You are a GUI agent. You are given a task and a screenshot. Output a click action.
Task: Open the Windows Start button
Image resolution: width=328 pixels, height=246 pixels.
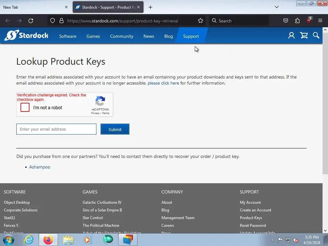9,240
